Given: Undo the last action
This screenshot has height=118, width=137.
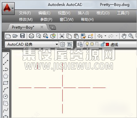Looking at the screenshot, I should tap(100, 36).
